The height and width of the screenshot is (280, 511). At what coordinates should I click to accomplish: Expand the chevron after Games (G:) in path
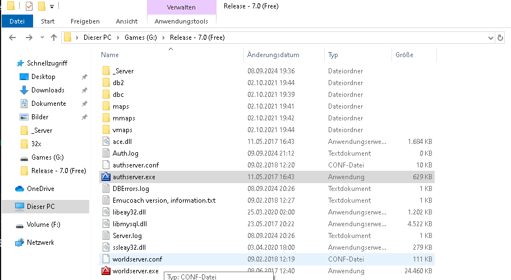163,38
